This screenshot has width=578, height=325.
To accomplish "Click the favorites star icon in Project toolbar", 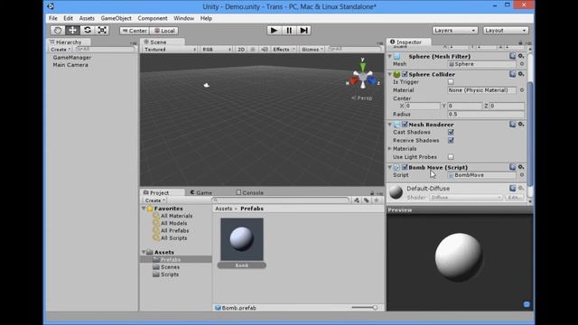I will click(377, 200).
